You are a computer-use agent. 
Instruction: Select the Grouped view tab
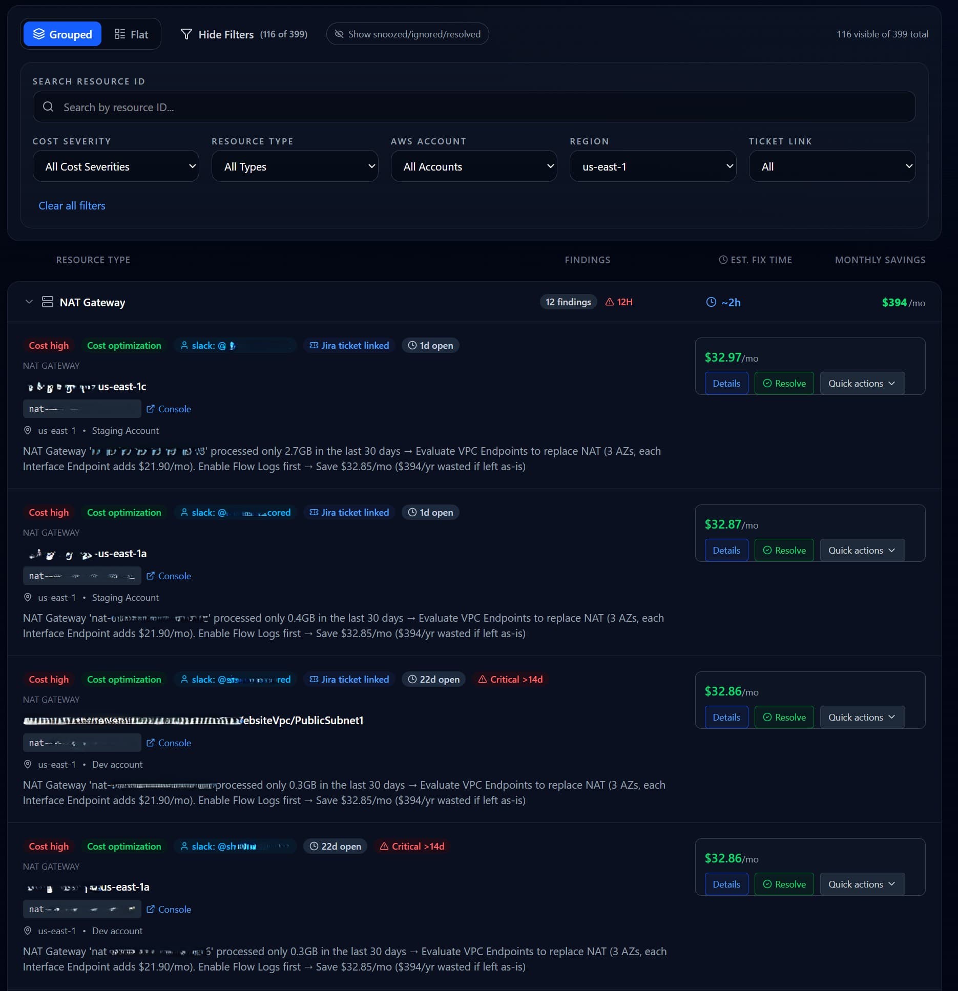pyautogui.click(x=62, y=34)
